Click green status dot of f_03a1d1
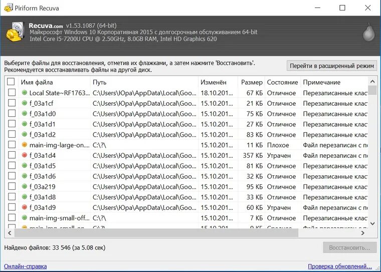Screen dimensions: 381x272 pyautogui.click(x=24, y=124)
